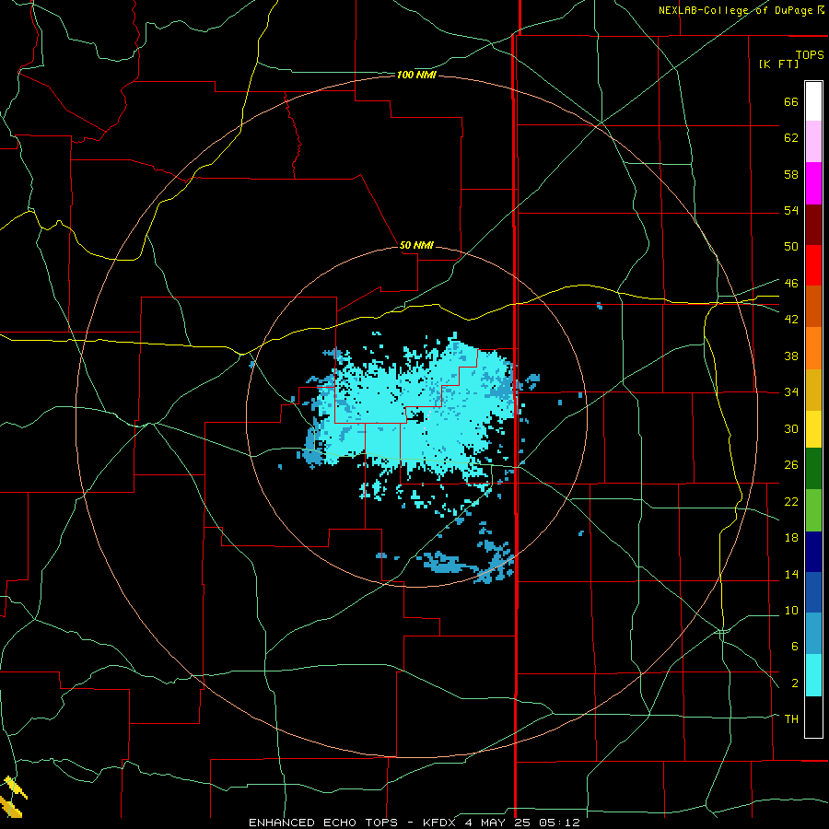Click the legend value "38"
The image size is (829, 829).
pyautogui.click(x=791, y=356)
